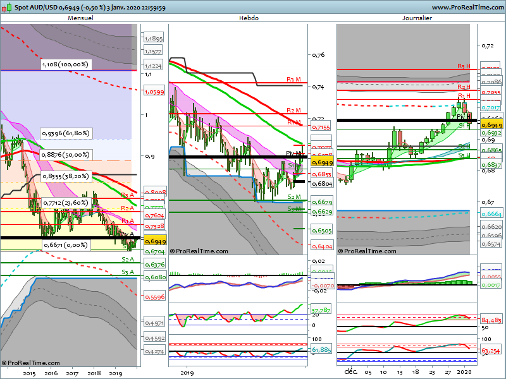Click the candlestick chart icon beside Spot AUD/USD
Image resolution: width=506 pixels, height=379 pixels.
point(7,6)
